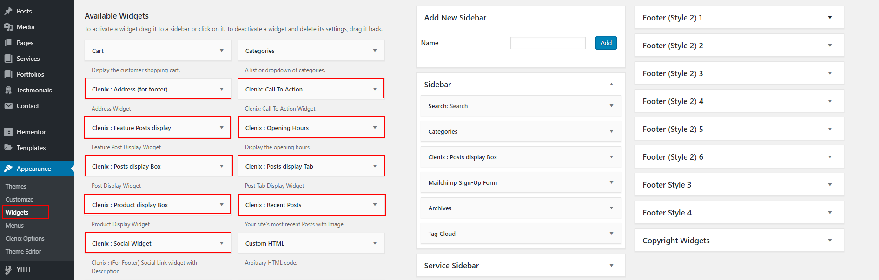Image resolution: width=879 pixels, height=280 pixels.
Task: Expand Clenix Address (for footer) widget arrow
Action: pos(222,89)
